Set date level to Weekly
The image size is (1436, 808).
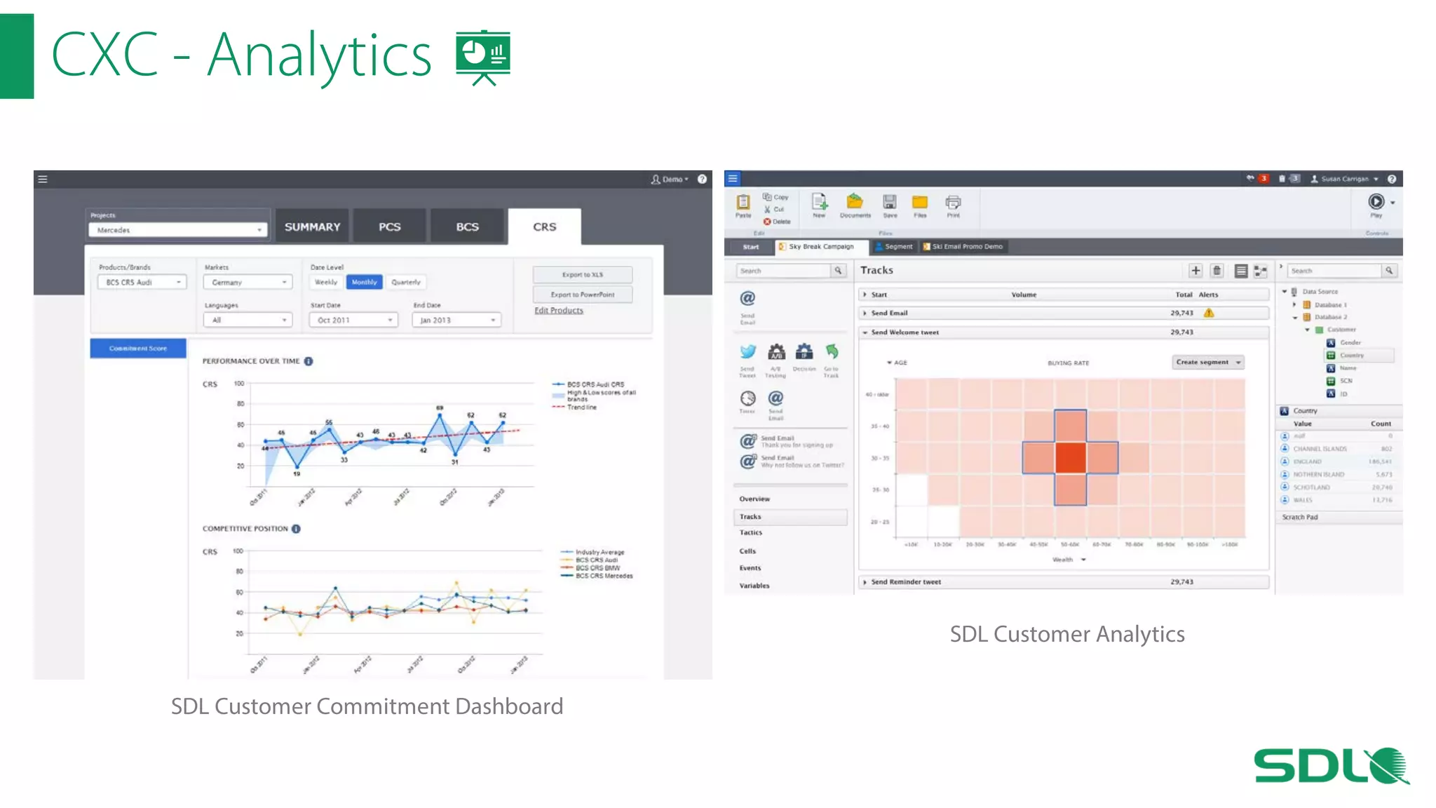[x=326, y=282]
